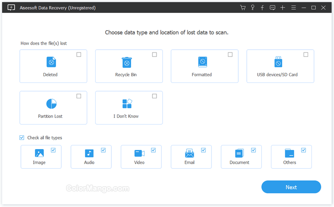Screen dimensions: 334x207
Task: Open the feedback chat bubble icon
Action: pos(273,7)
